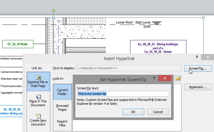
Task: Click the Aggregate concrete text in the document
Action: (12, 93)
